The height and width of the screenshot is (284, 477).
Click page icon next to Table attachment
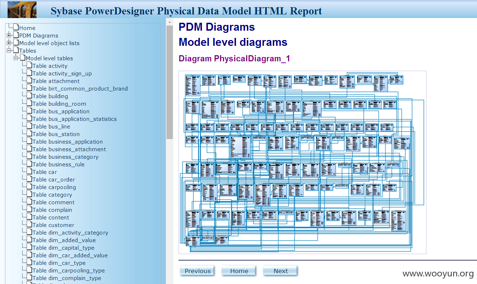pos(29,80)
